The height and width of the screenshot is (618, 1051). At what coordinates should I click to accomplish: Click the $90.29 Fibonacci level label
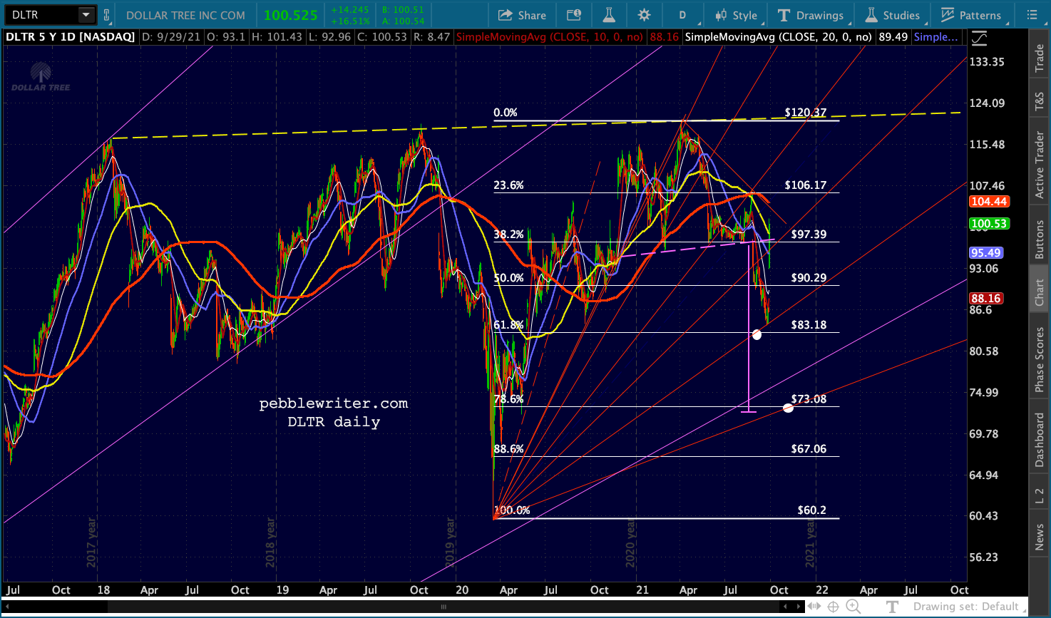click(809, 278)
